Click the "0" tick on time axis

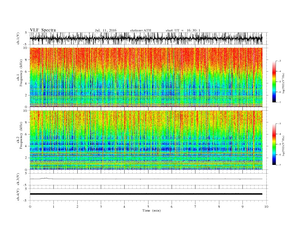click(x=30, y=207)
